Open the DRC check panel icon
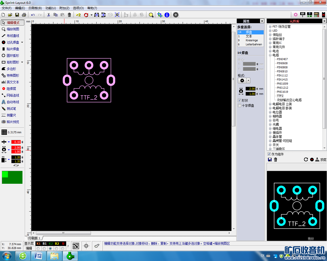This screenshot has height=261, width=327. [x=317, y=15]
